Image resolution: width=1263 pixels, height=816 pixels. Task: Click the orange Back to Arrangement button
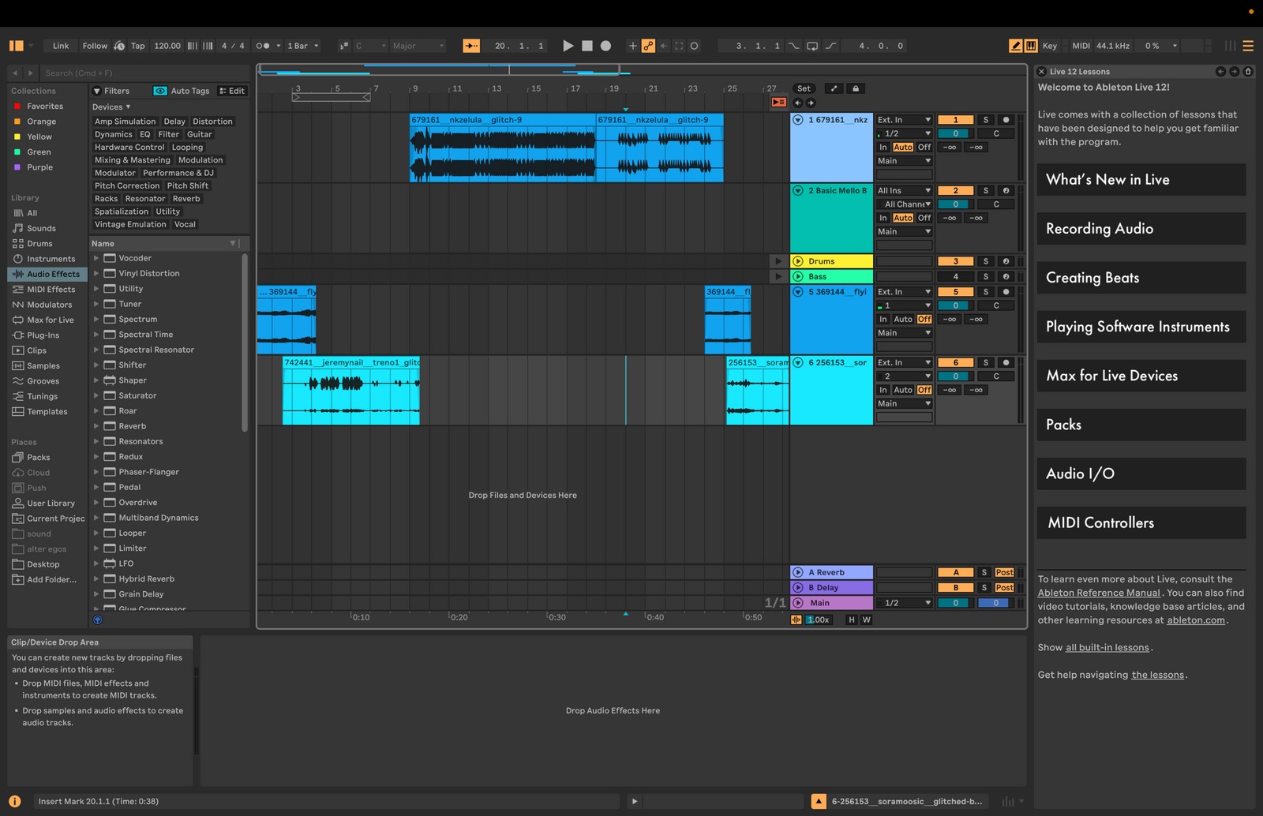coord(779,103)
